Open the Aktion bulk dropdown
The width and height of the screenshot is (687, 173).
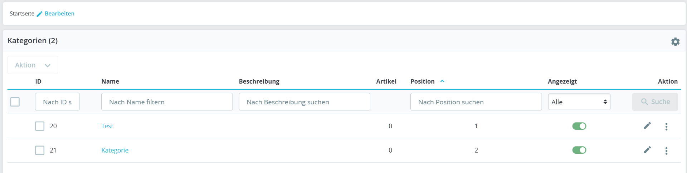pos(33,65)
